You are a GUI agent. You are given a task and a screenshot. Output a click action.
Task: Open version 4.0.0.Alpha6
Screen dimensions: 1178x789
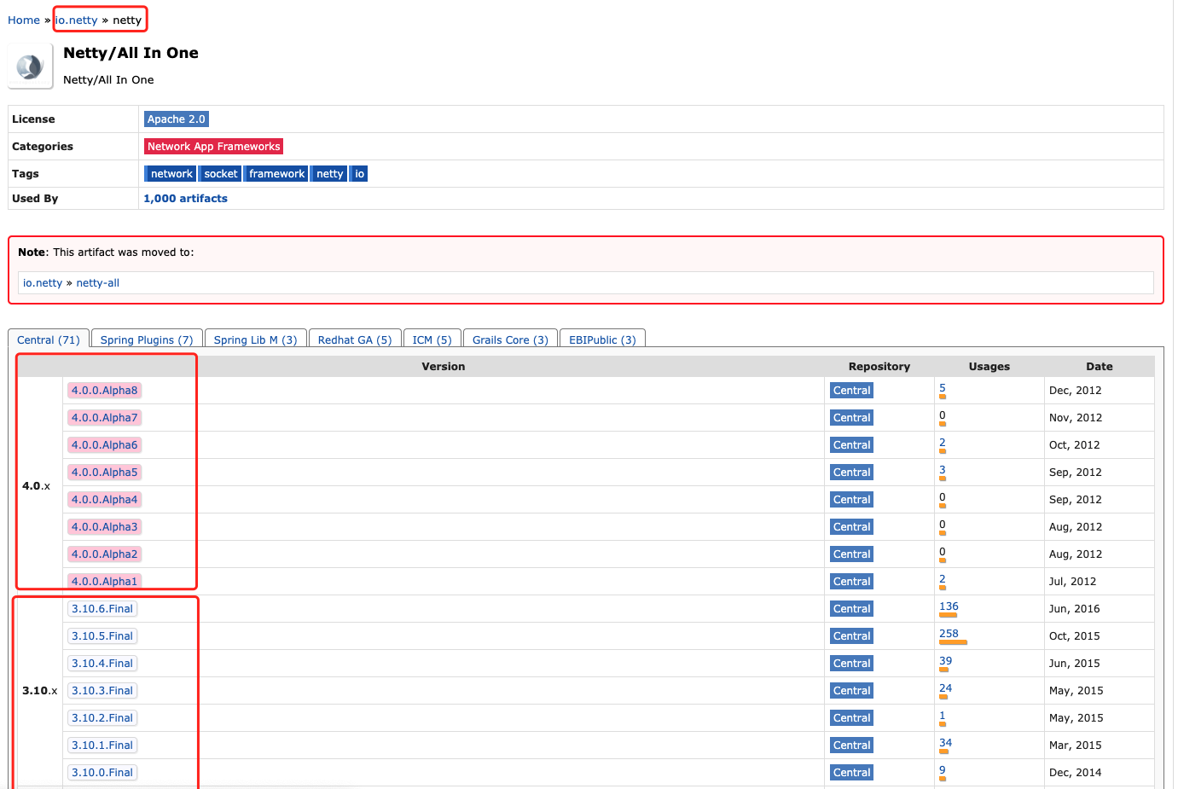[x=104, y=445]
